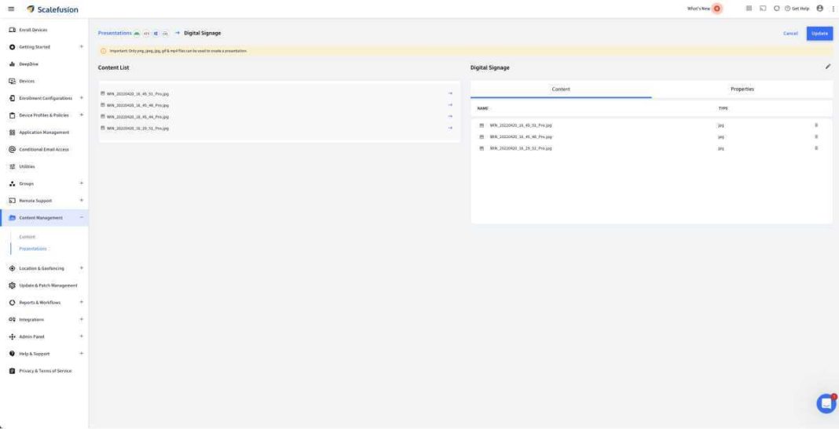Click the Update button
839x429 pixels.
click(x=819, y=33)
